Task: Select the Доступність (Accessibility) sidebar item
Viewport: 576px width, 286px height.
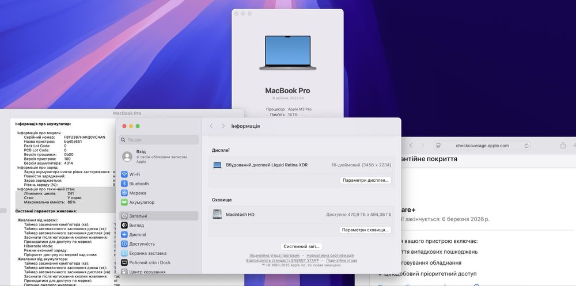Action: pos(159,244)
